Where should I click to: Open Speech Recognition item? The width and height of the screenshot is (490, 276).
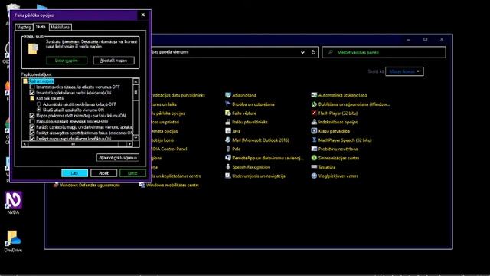(248, 167)
